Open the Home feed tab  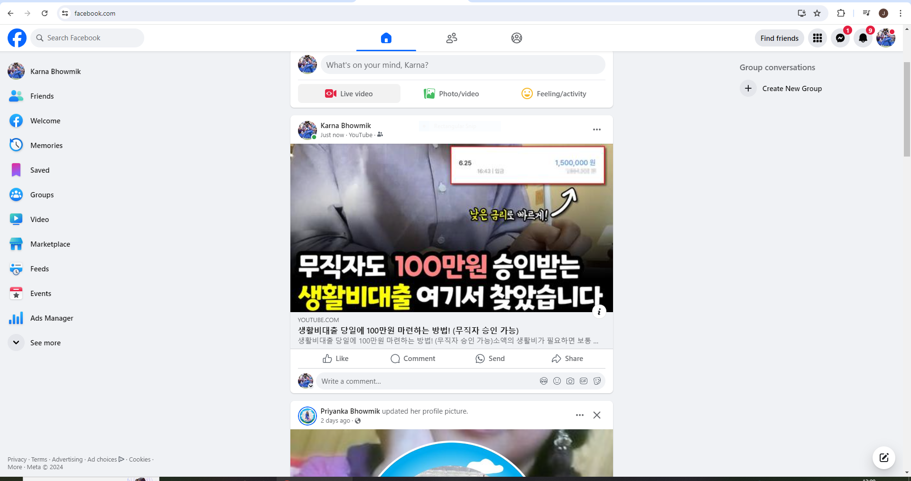(386, 38)
